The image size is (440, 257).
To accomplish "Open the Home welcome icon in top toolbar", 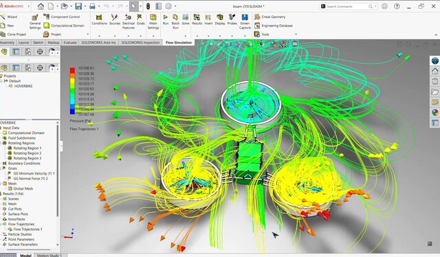I will (x=41, y=6).
